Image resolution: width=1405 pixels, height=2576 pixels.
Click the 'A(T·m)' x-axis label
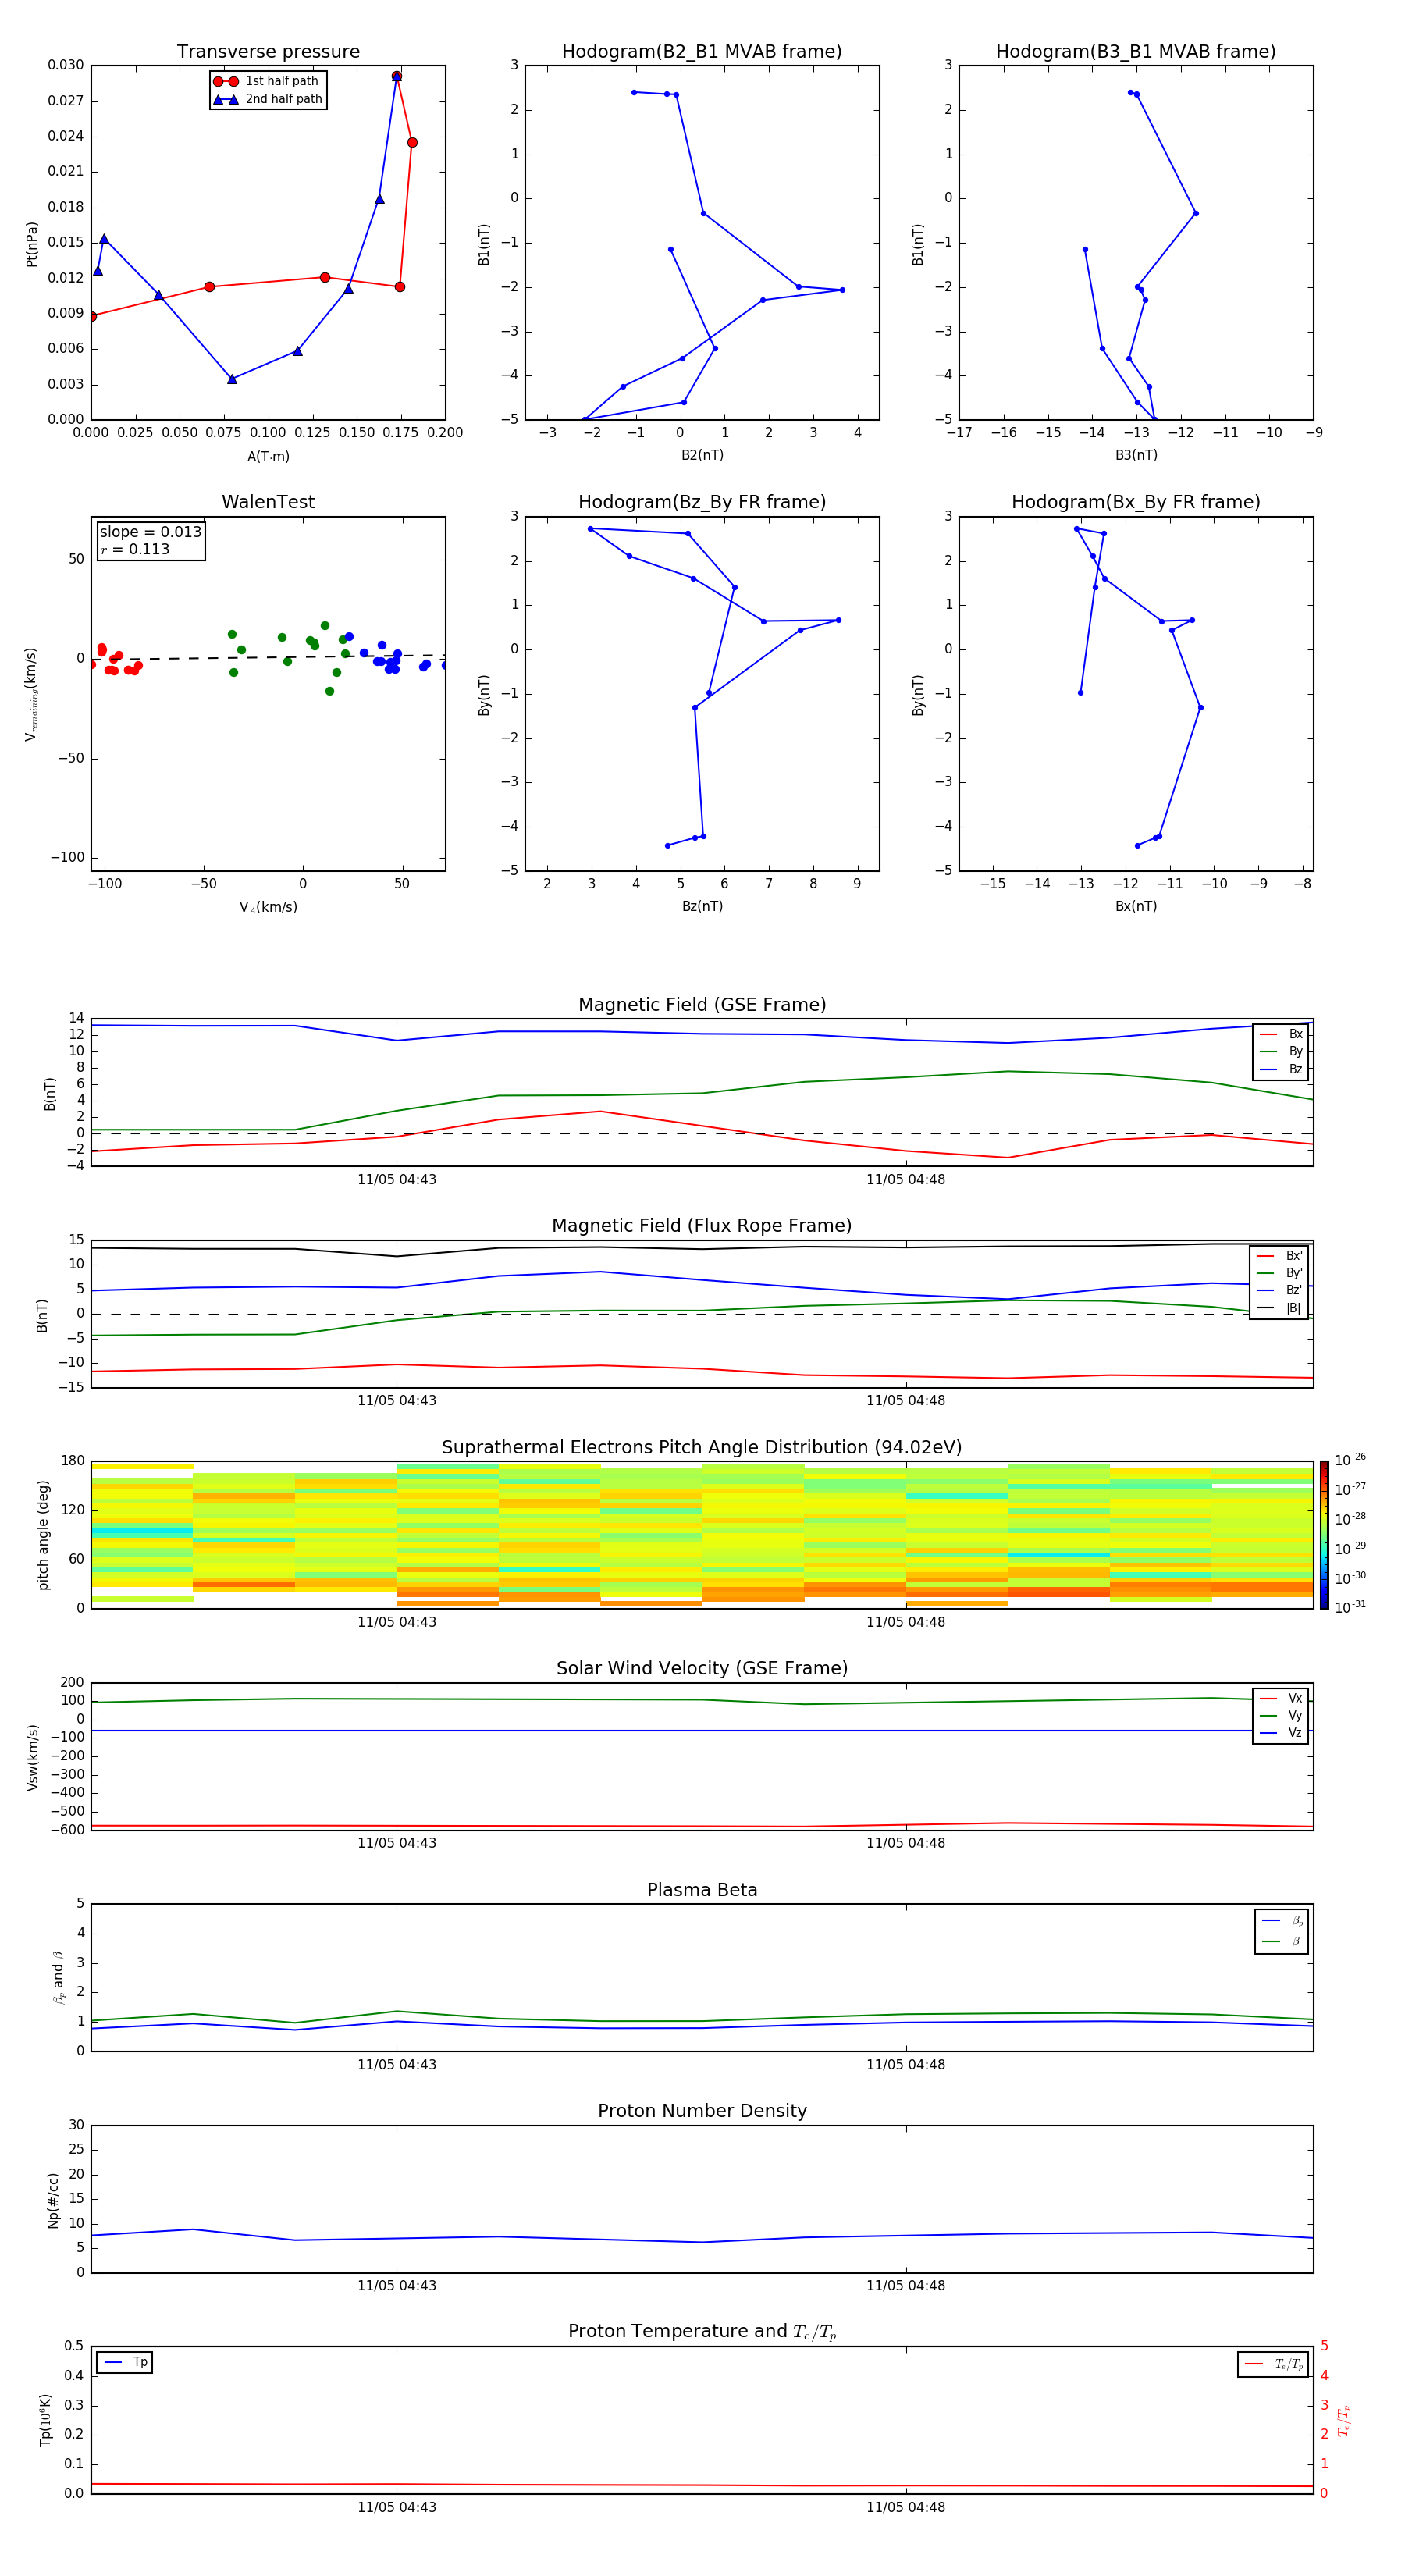268,457
